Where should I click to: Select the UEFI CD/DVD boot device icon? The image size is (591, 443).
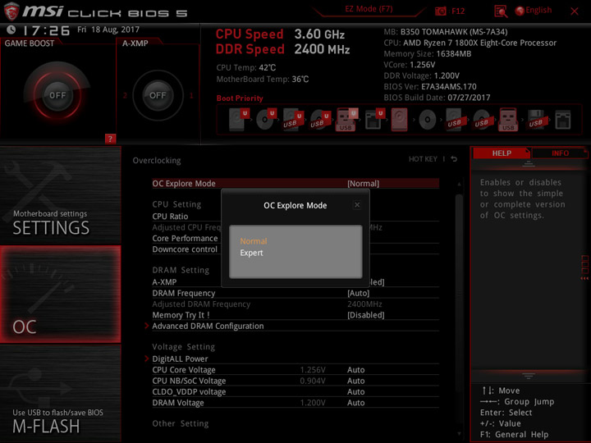pyautogui.click(x=266, y=120)
